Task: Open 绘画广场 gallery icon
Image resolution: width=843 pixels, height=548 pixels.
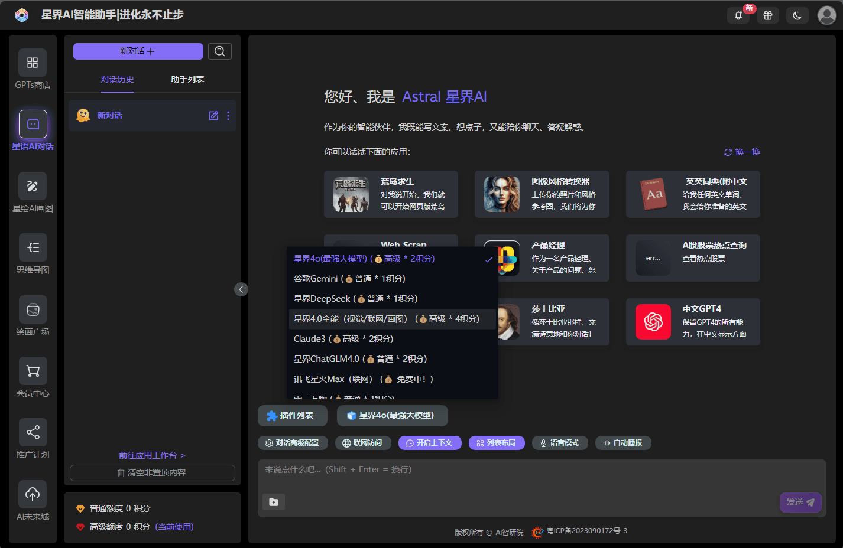Action: [33, 309]
